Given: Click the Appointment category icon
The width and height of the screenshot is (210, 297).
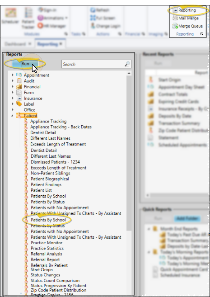Looking at the screenshot, I should point(19,75).
